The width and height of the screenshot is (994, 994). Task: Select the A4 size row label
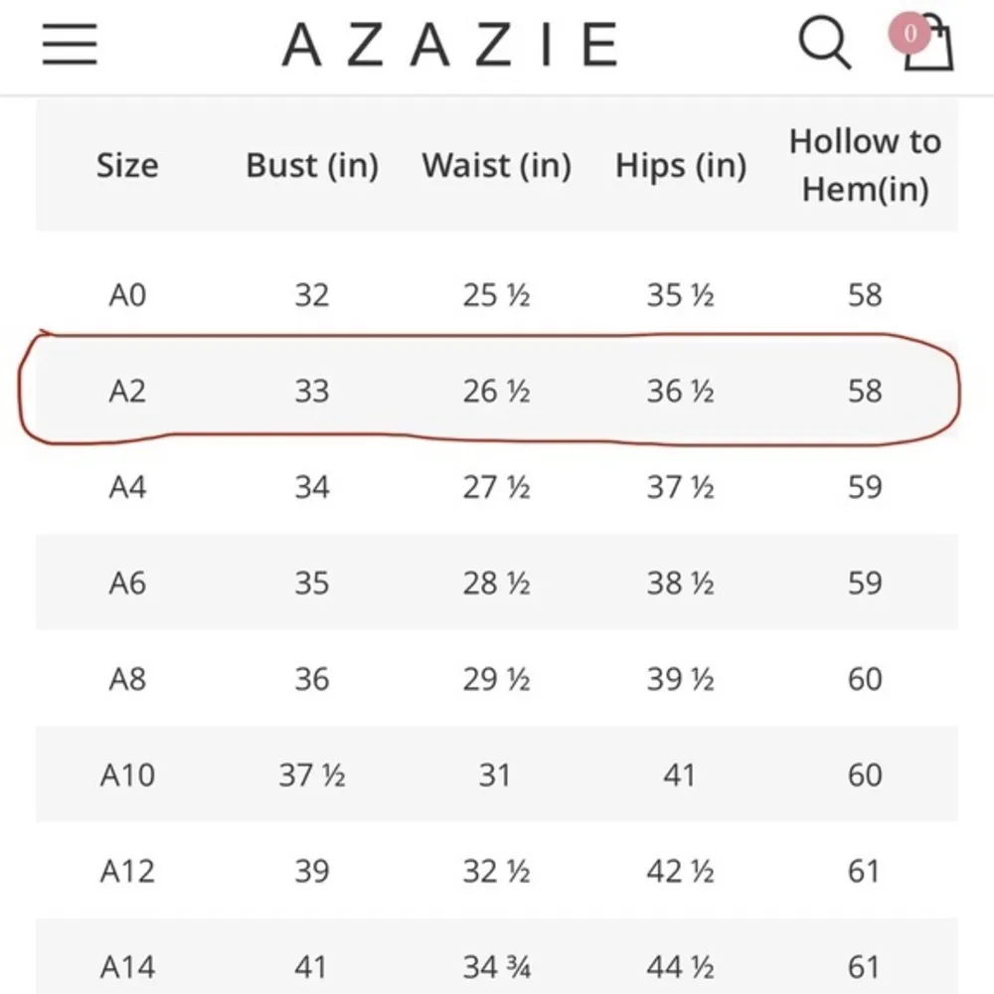click(127, 487)
